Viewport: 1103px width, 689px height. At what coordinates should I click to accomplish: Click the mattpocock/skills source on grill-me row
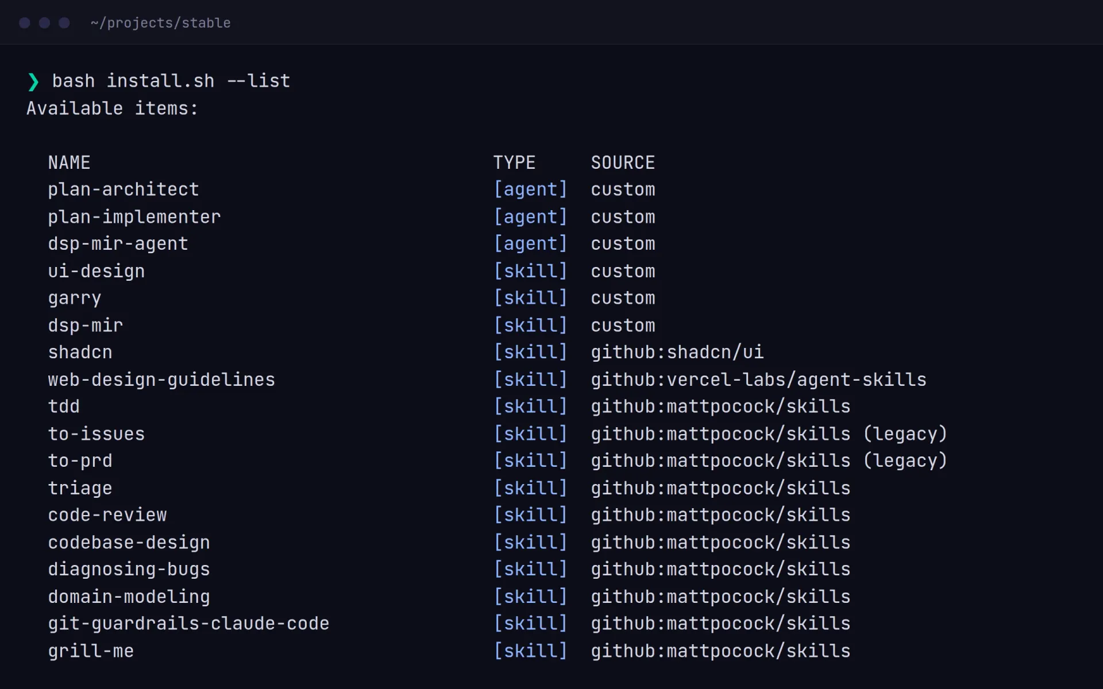click(720, 651)
